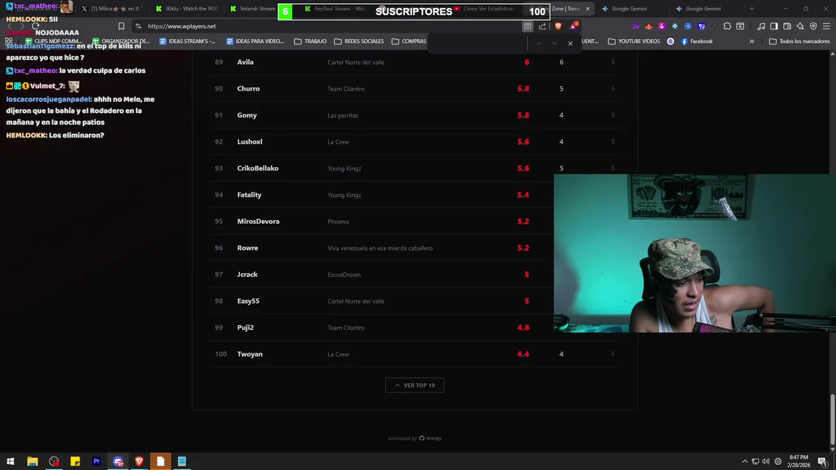Open site settings icon beside the URL
Screen dimensions: 836x470
tap(138, 26)
